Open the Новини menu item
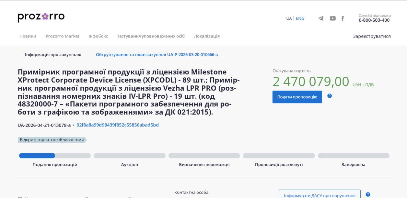Screen dimensions: 407x198 click(28, 36)
